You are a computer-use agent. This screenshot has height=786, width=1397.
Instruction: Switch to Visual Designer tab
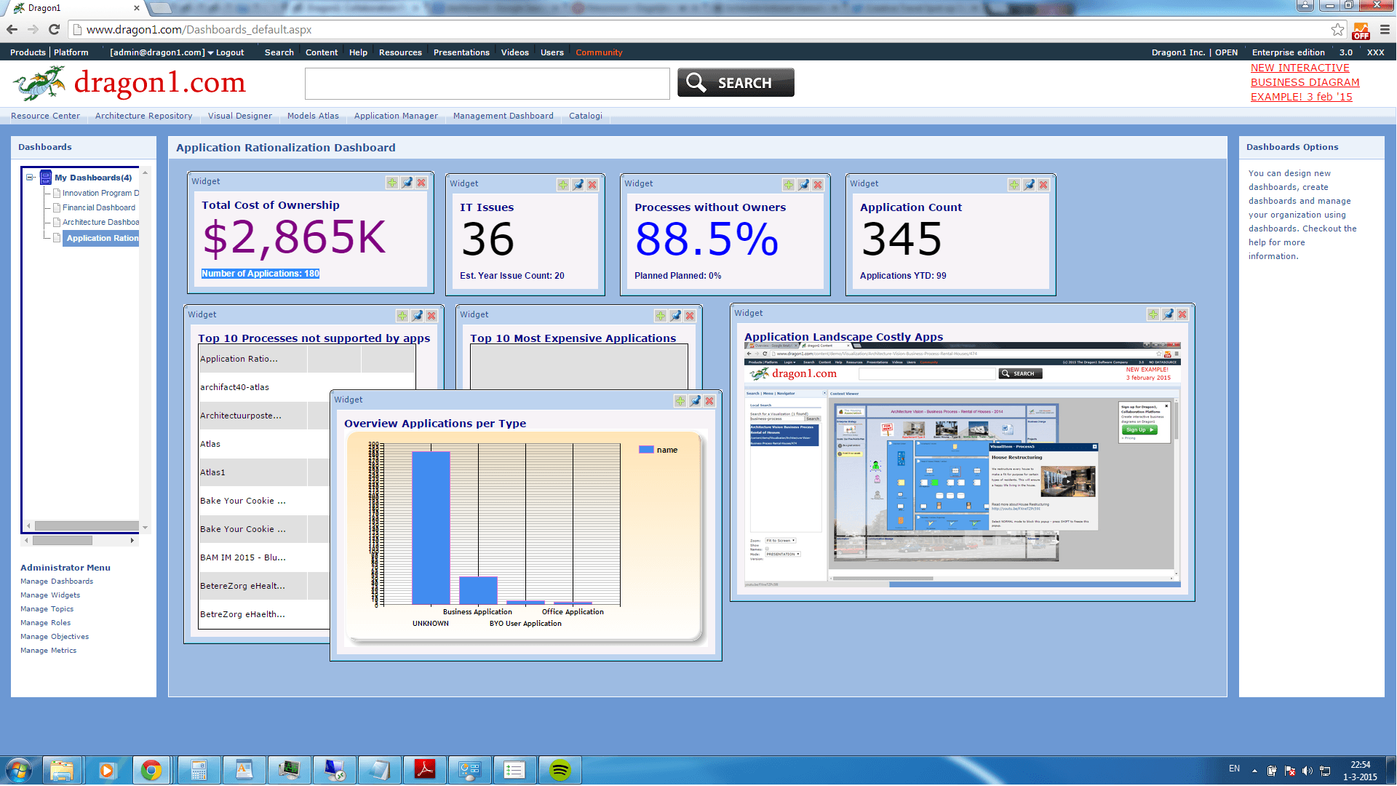click(x=240, y=116)
